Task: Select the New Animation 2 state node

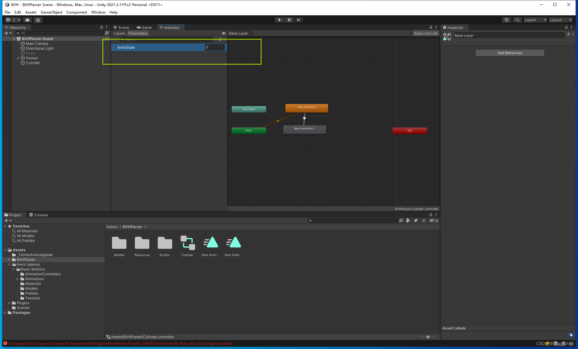Action: 304,129
